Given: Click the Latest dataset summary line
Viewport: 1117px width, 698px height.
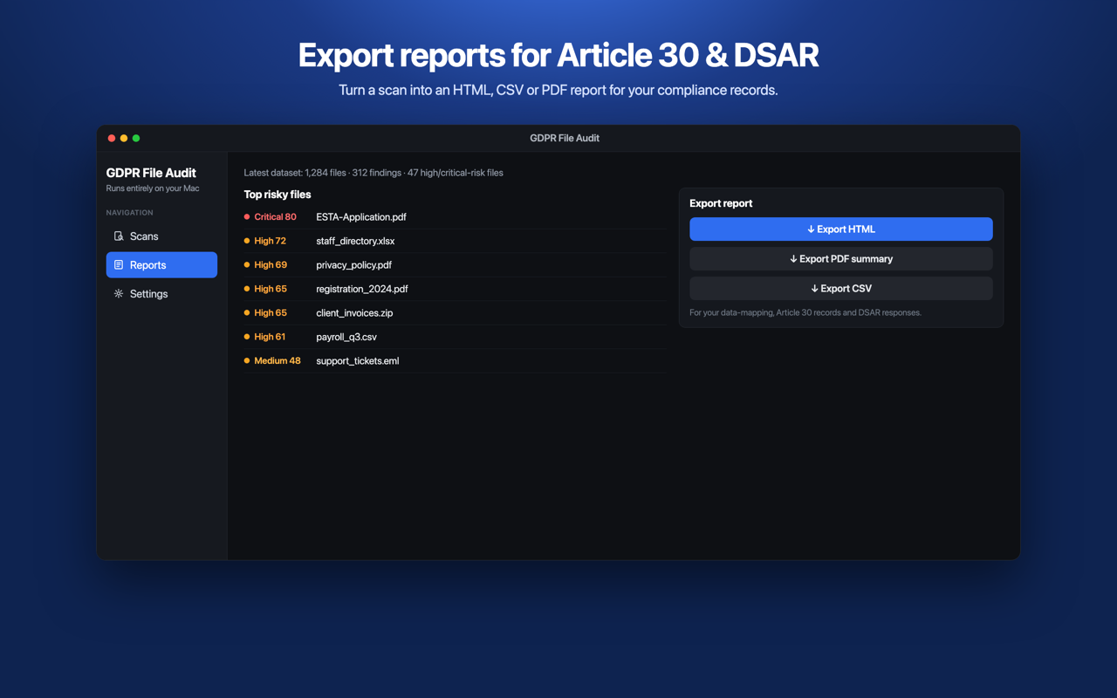Looking at the screenshot, I should click(x=373, y=173).
